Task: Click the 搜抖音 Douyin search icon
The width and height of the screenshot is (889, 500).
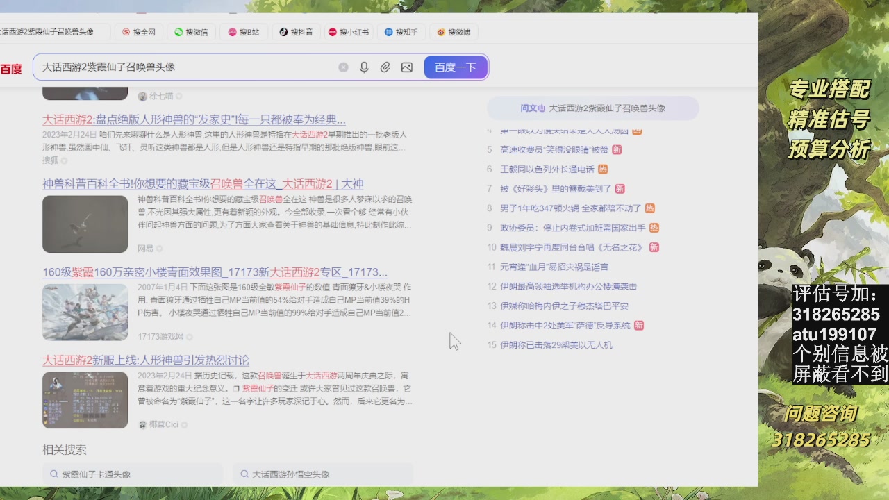Action: click(282, 31)
